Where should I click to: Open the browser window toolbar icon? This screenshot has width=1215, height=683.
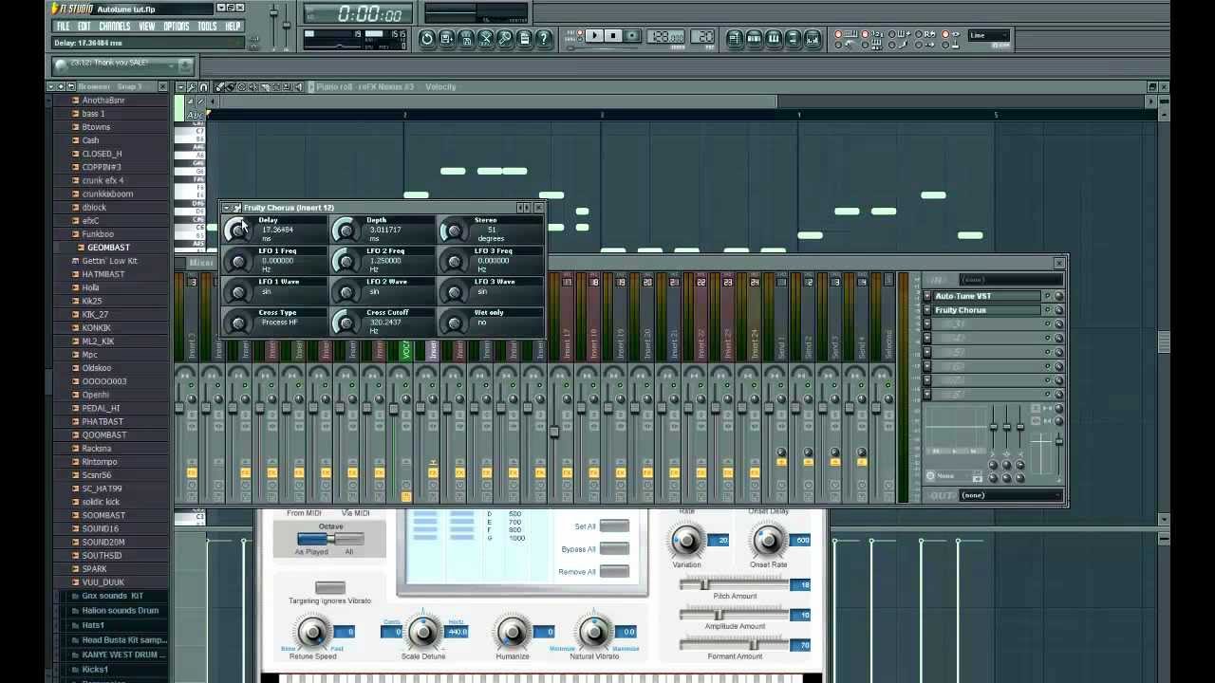pos(794,39)
